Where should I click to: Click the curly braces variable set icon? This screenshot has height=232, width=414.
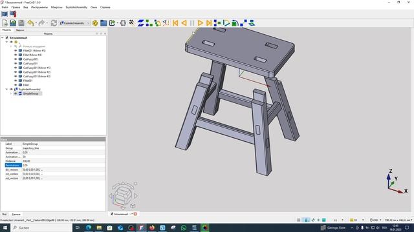pos(123,23)
